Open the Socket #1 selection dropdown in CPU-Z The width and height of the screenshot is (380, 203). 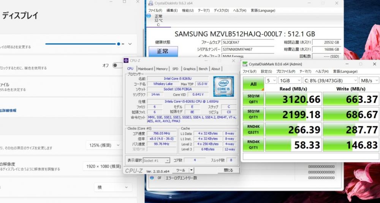tap(156, 161)
